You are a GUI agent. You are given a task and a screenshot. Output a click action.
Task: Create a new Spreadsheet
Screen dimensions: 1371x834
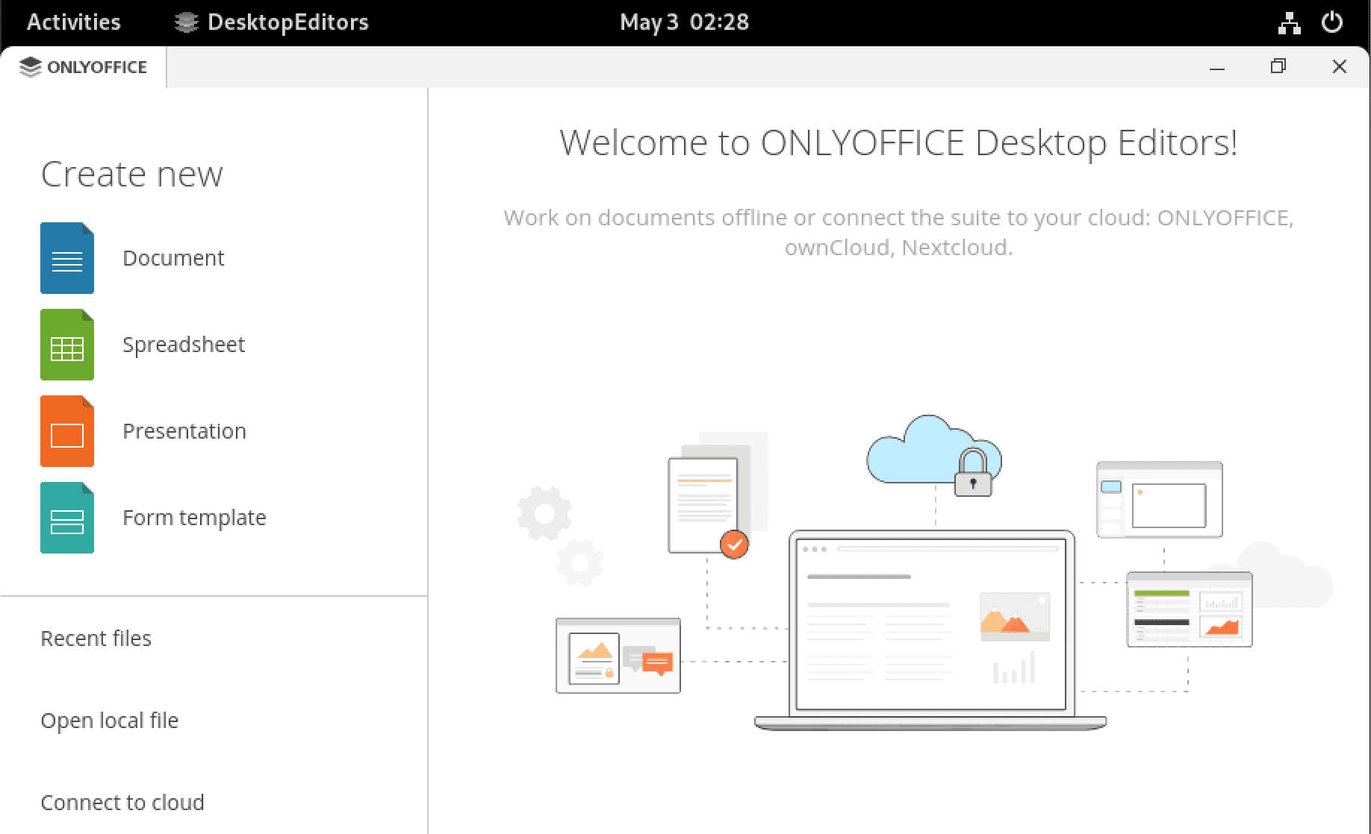[x=184, y=345]
